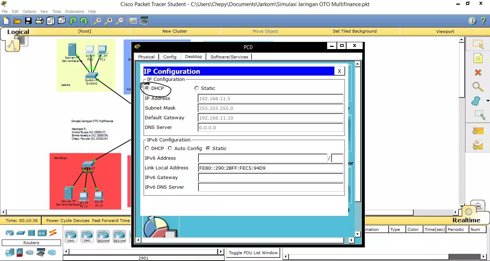Click the IPv6 Gateway field
The height and width of the screenshot is (261, 490).
click(271, 178)
